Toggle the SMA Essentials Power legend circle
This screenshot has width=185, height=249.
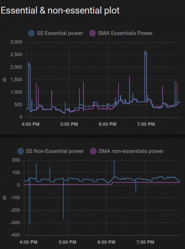point(92,33)
